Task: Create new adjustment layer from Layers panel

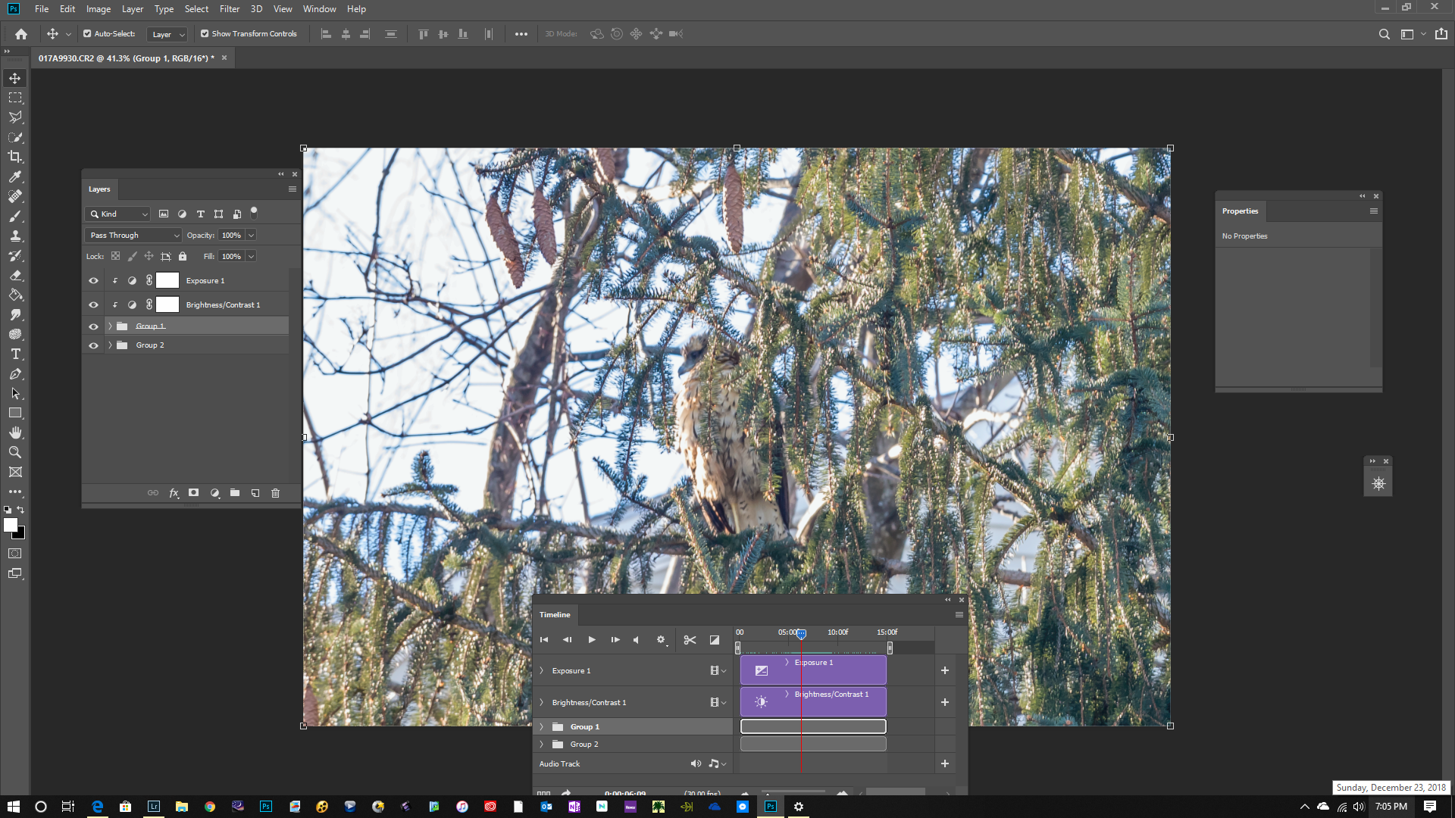Action: 214,493
